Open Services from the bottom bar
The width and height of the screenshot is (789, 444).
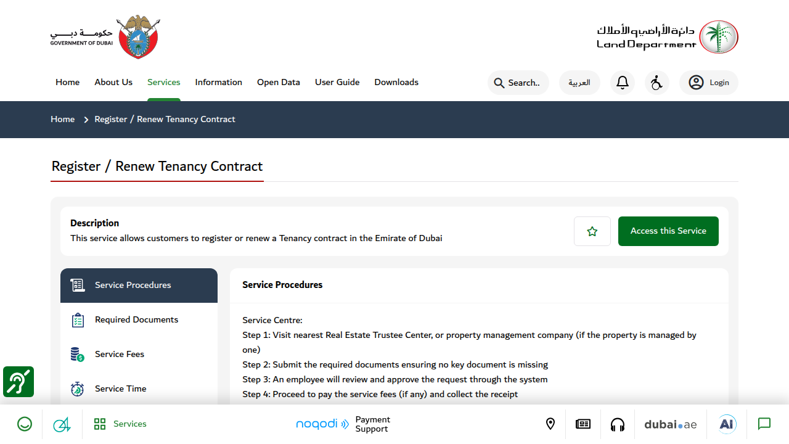point(120,424)
